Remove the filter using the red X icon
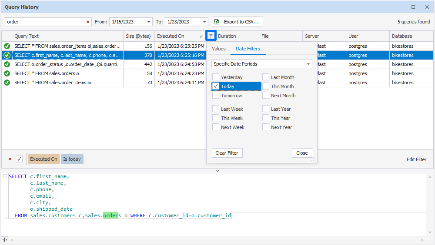The height and width of the screenshot is (245, 435). point(10,159)
